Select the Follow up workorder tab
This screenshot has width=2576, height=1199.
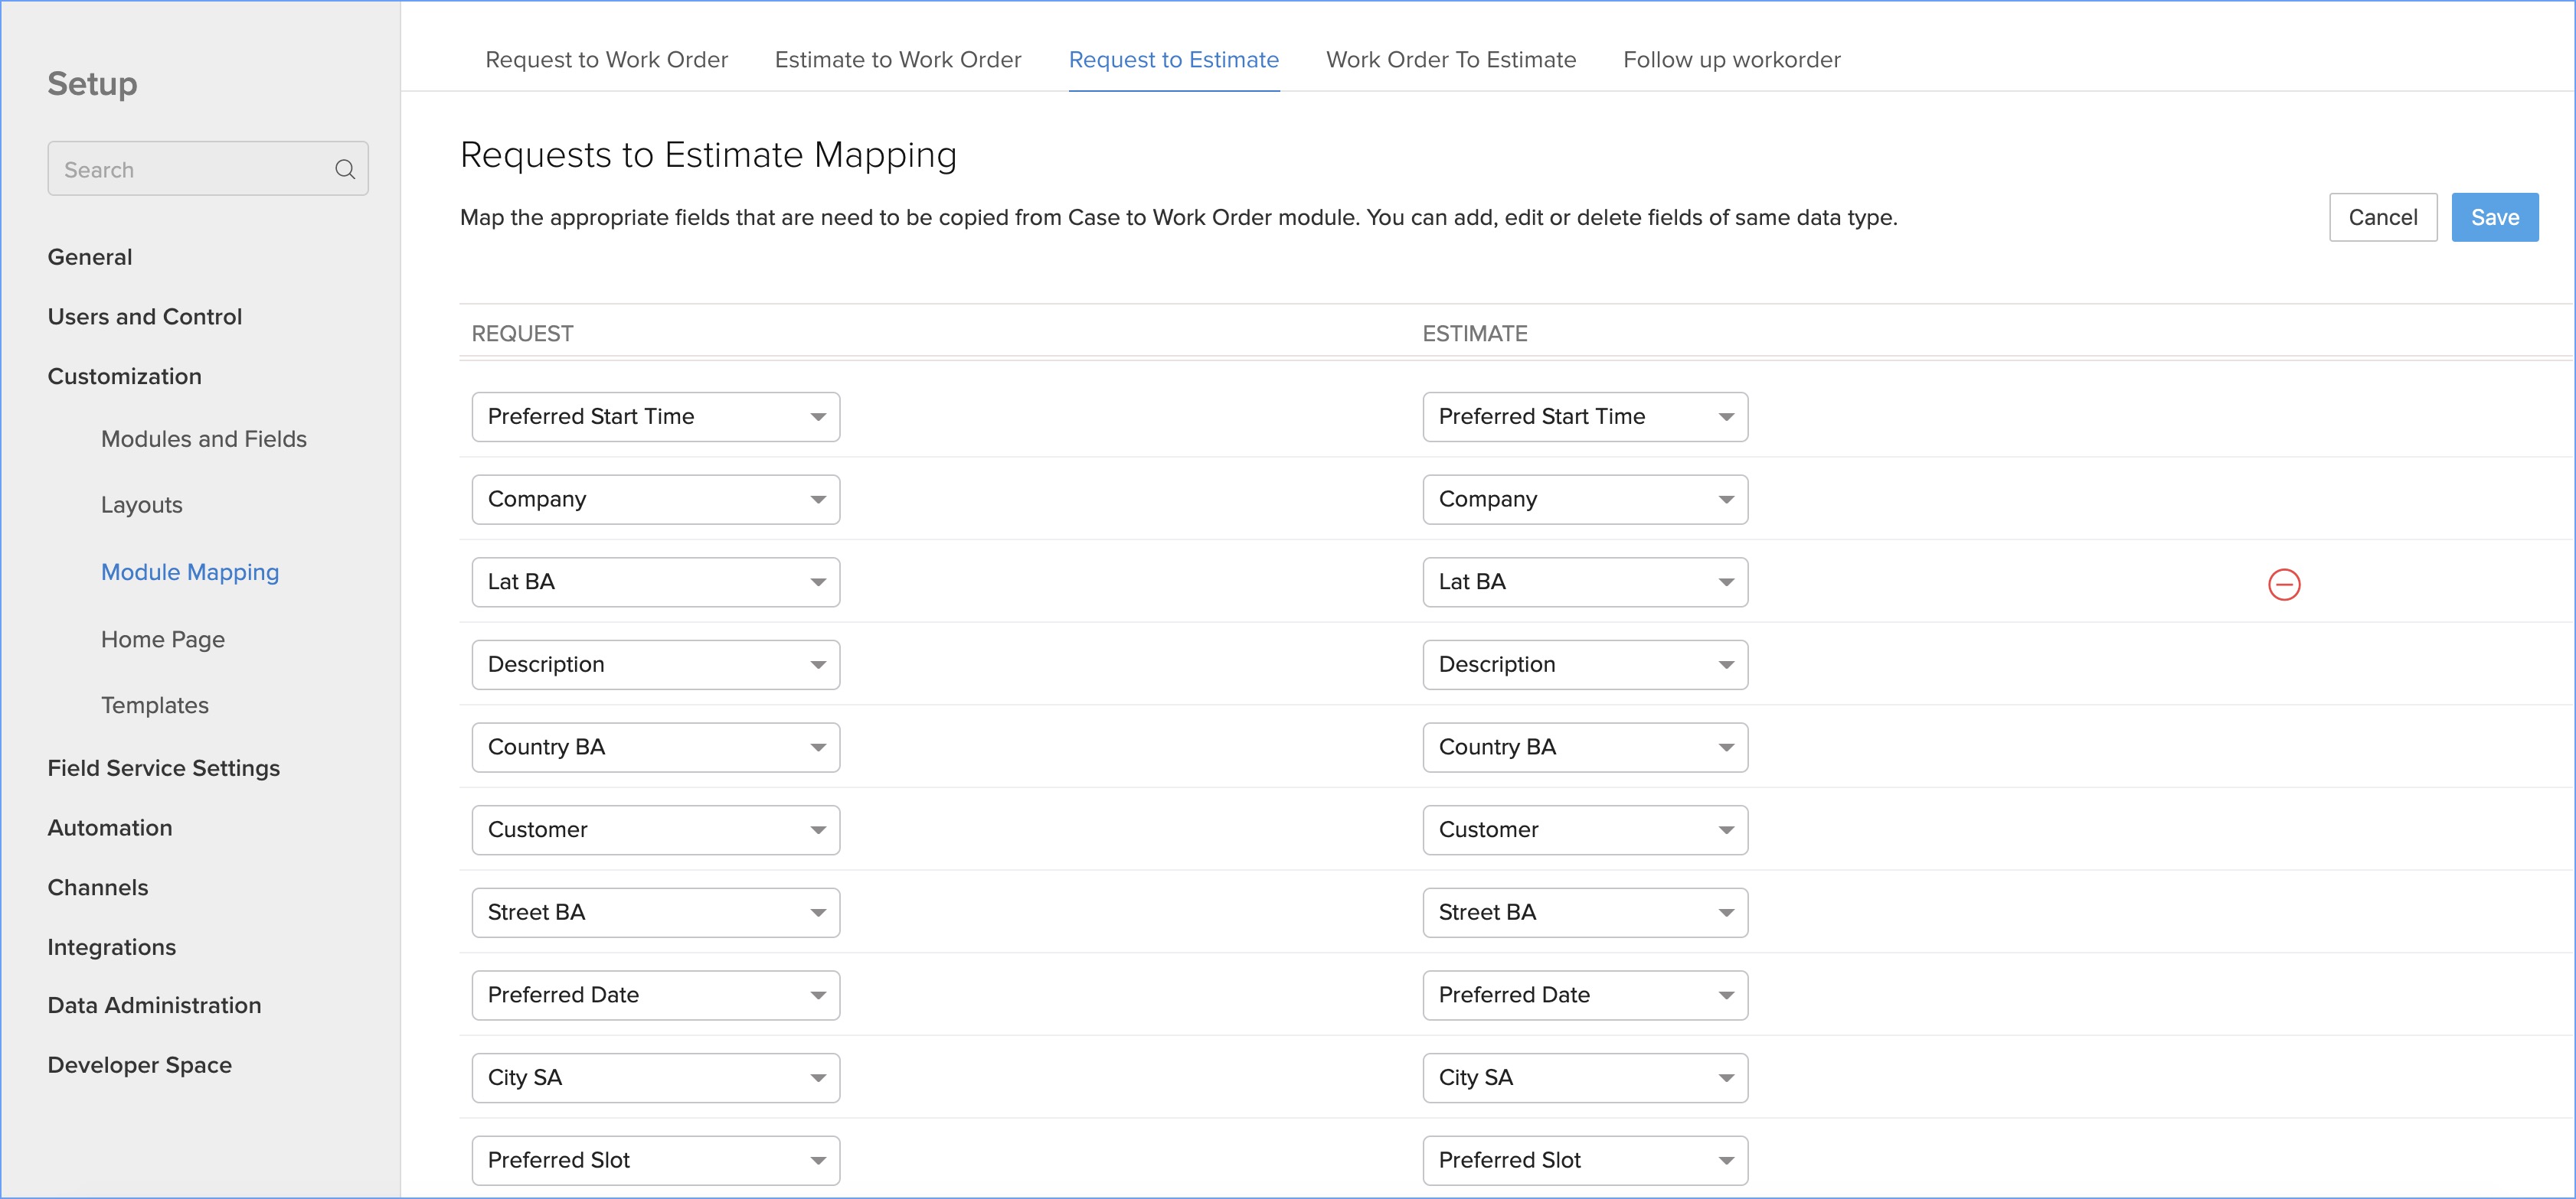1731,60
